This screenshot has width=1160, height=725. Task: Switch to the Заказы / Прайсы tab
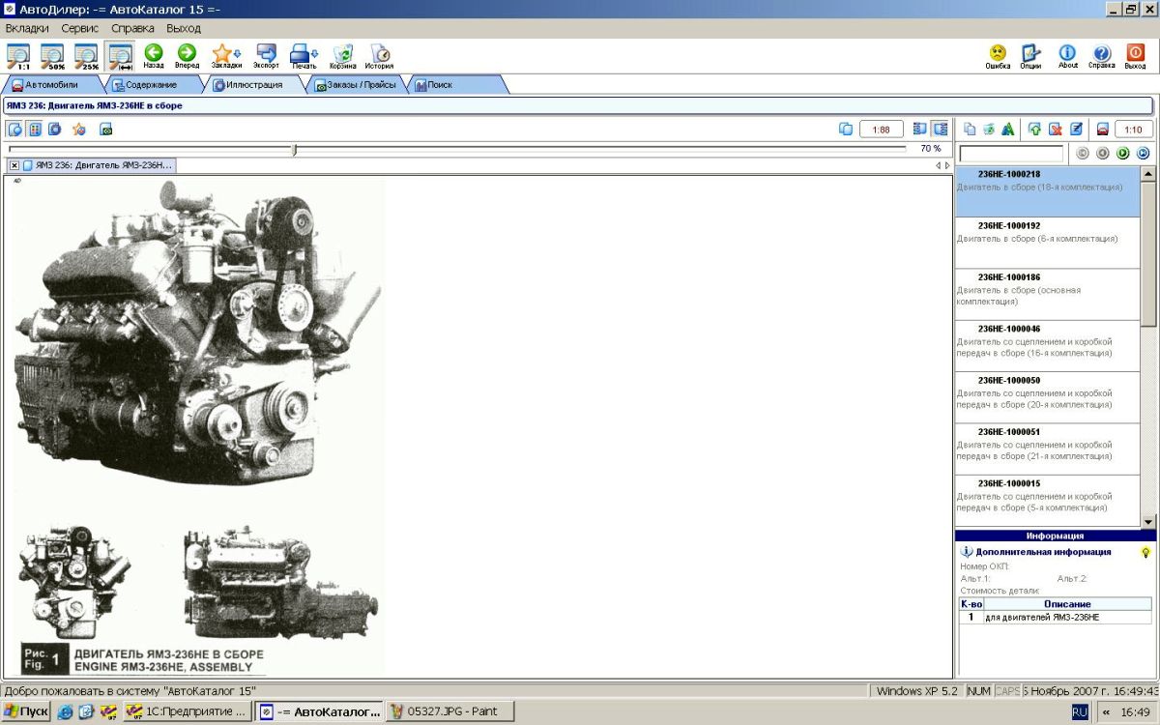356,85
